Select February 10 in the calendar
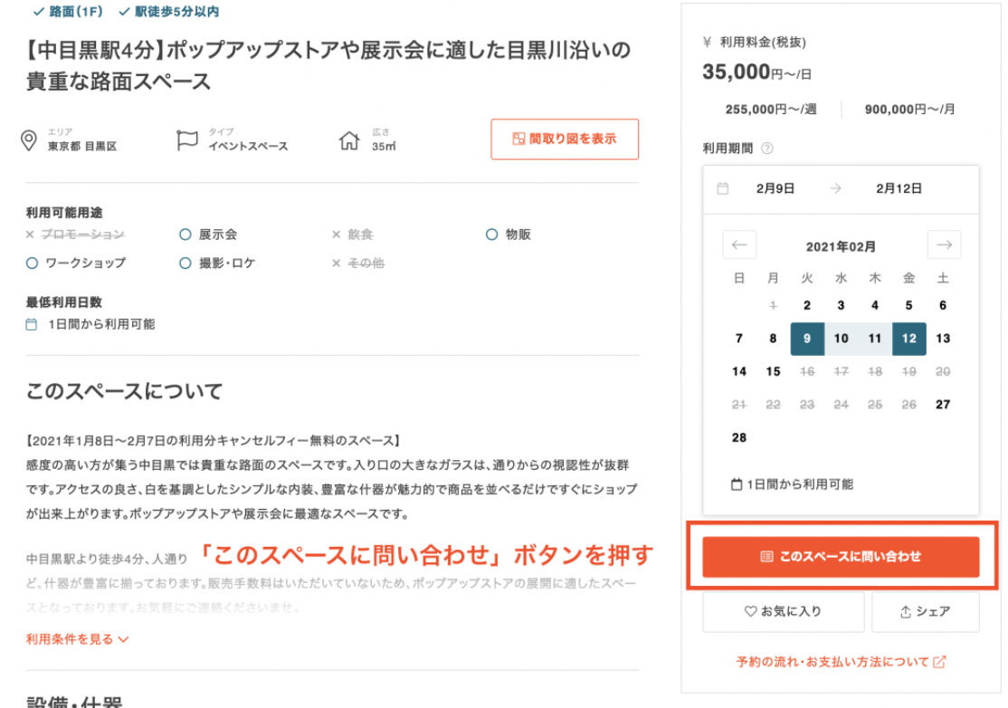 tap(841, 339)
